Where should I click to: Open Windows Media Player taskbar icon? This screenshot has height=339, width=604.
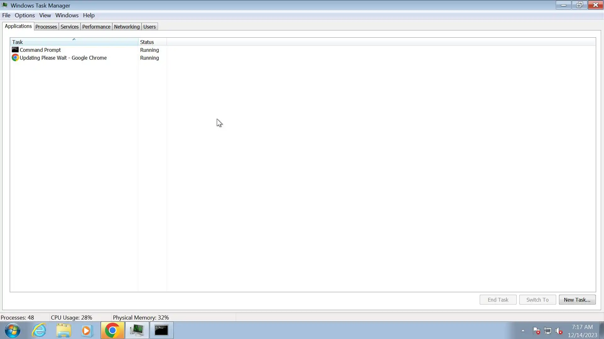coord(87,331)
